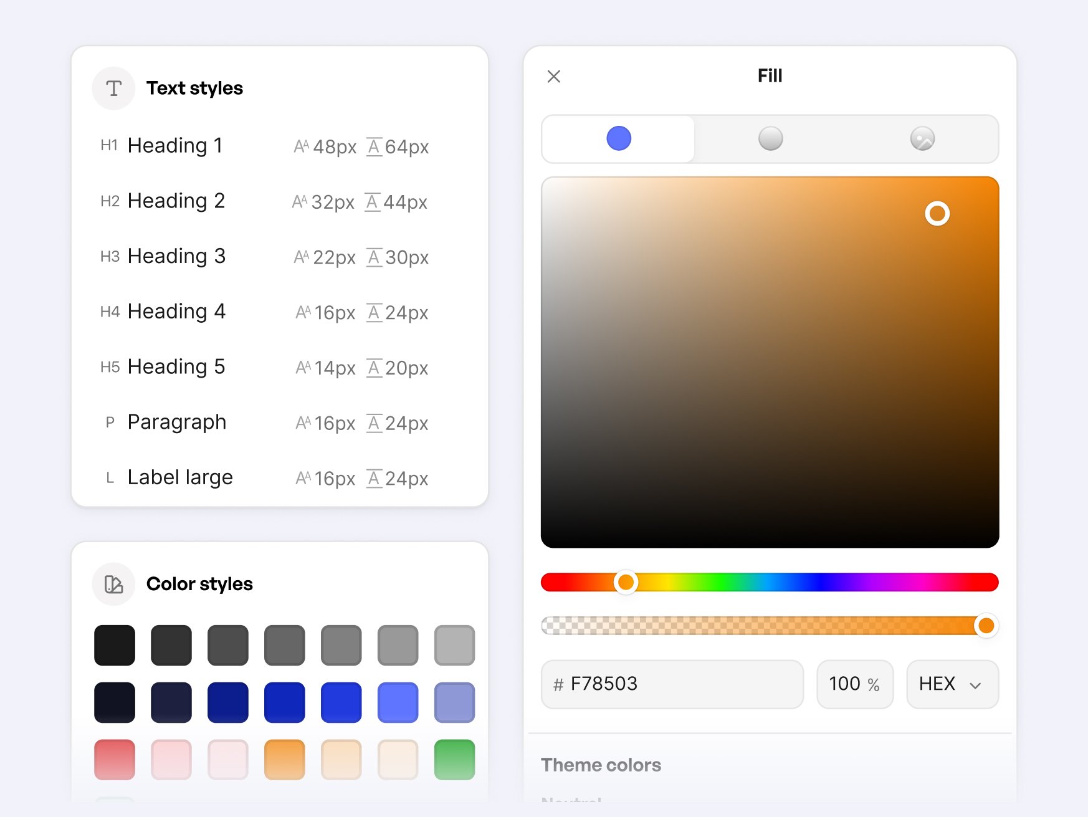Viewport: 1088px width, 817px height.
Task: Pick the dark navy swatch in second row
Action: point(171,703)
